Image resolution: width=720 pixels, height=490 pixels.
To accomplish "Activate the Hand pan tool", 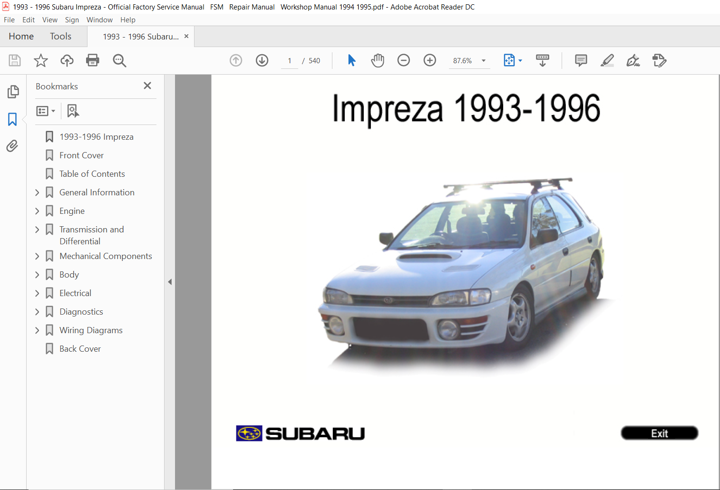I will click(x=378, y=60).
